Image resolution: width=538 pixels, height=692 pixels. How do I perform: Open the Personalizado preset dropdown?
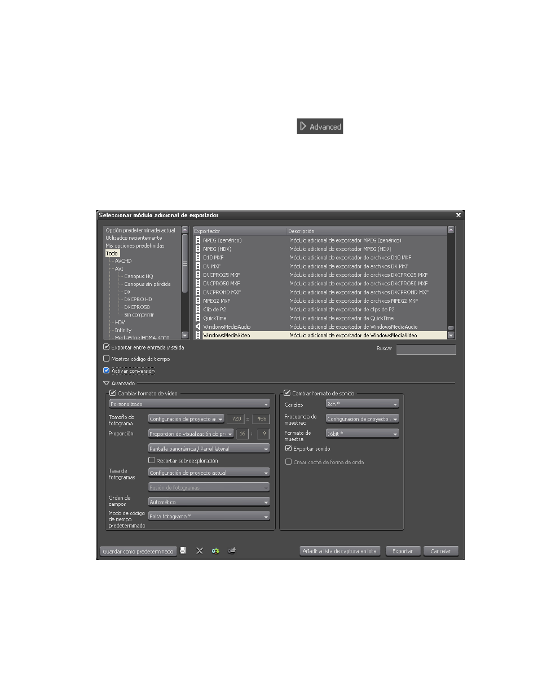point(189,404)
